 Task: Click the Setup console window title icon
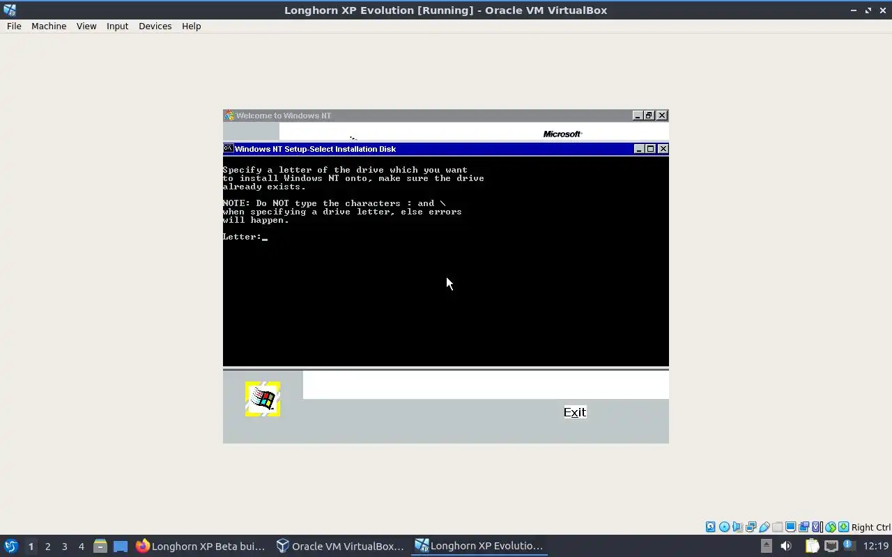[x=228, y=148]
